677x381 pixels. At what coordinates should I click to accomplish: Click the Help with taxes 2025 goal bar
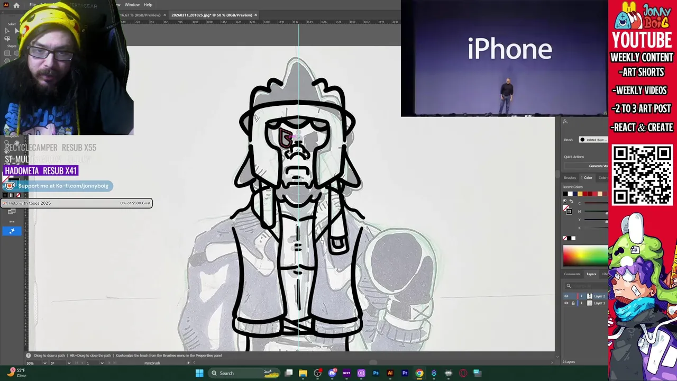click(76, 203)
